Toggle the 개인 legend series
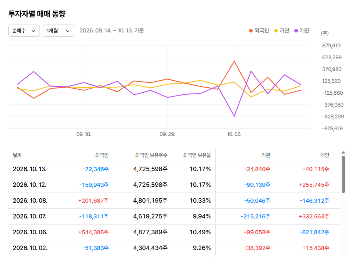 [x=302, y=31]
